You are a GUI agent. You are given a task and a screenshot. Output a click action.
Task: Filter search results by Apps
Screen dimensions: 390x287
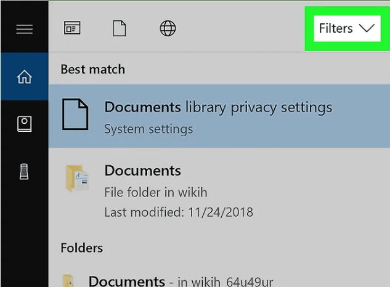[x=72, y=28]
